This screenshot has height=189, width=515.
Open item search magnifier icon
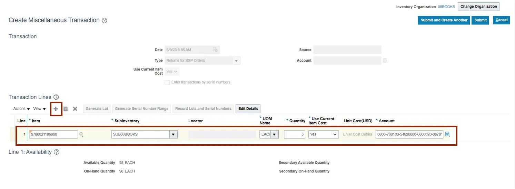81,135
